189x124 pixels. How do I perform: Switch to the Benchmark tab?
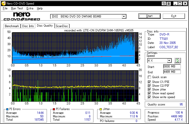click(12, 26)
